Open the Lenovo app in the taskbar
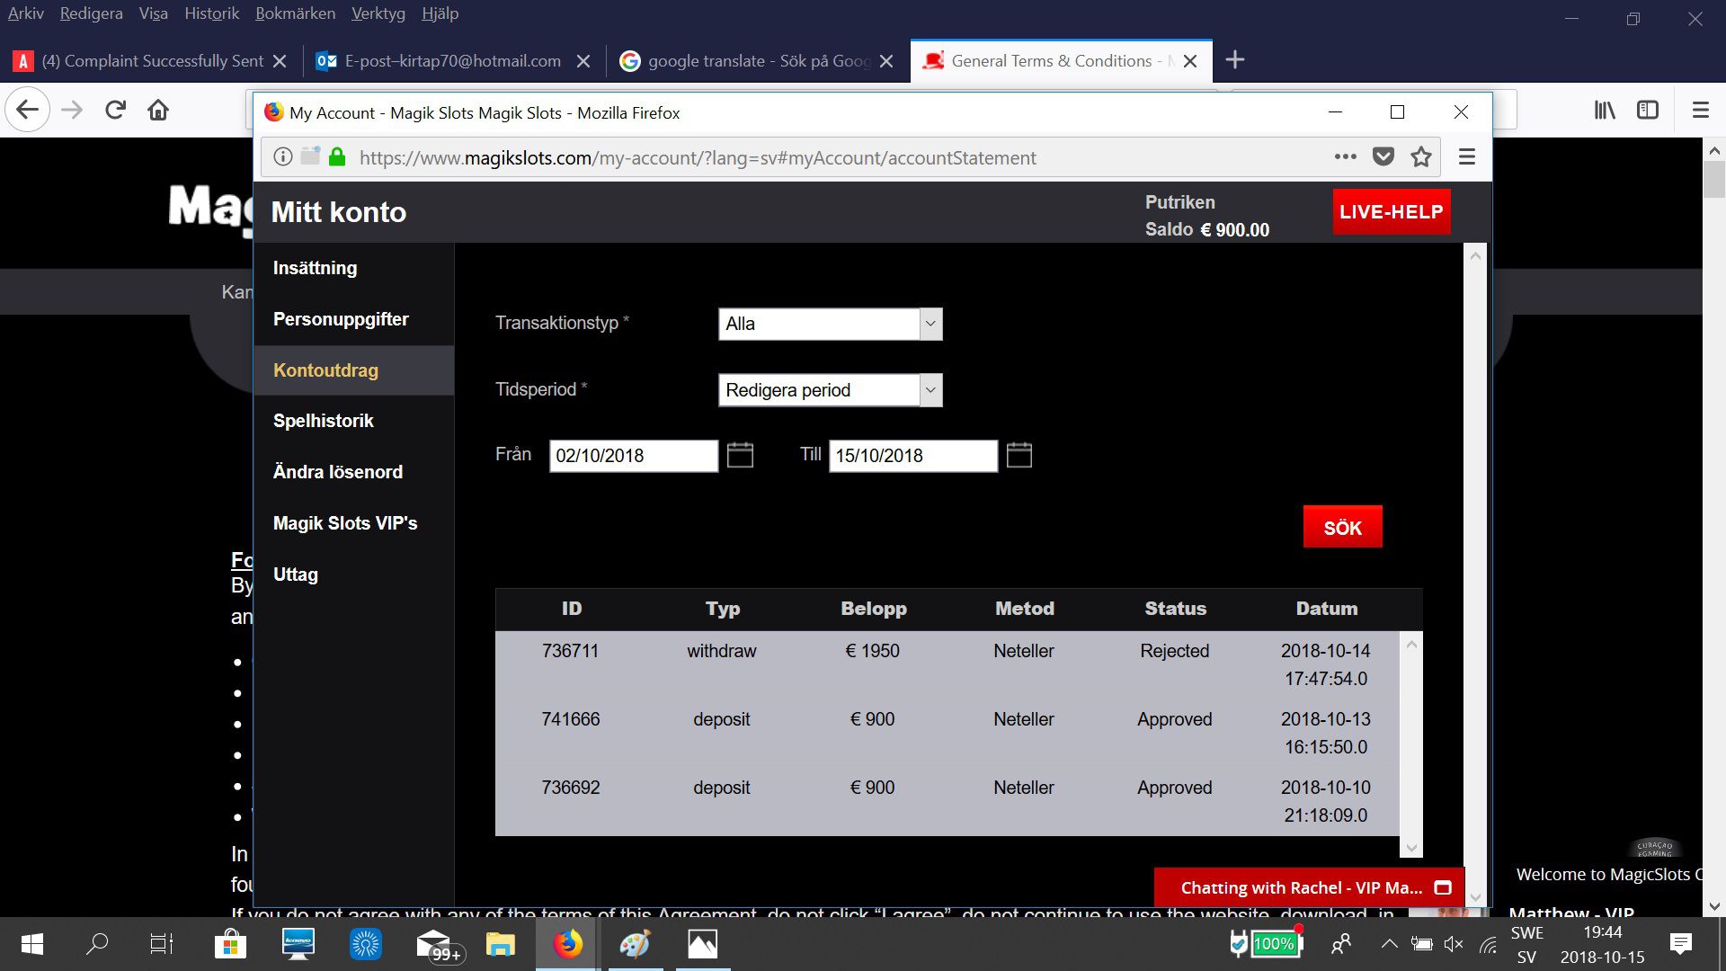This screenshot has width=1726, height=971. point(298,944)
